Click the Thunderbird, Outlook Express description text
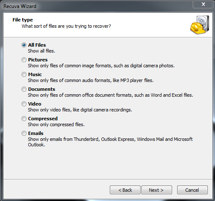Screen dimensions: 215x201 (x=110, y=142)
